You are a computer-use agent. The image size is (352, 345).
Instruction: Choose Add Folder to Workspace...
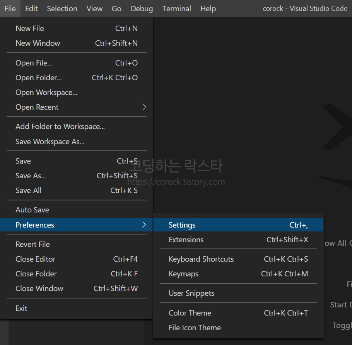pyautogui.click(x=77, y=127)
